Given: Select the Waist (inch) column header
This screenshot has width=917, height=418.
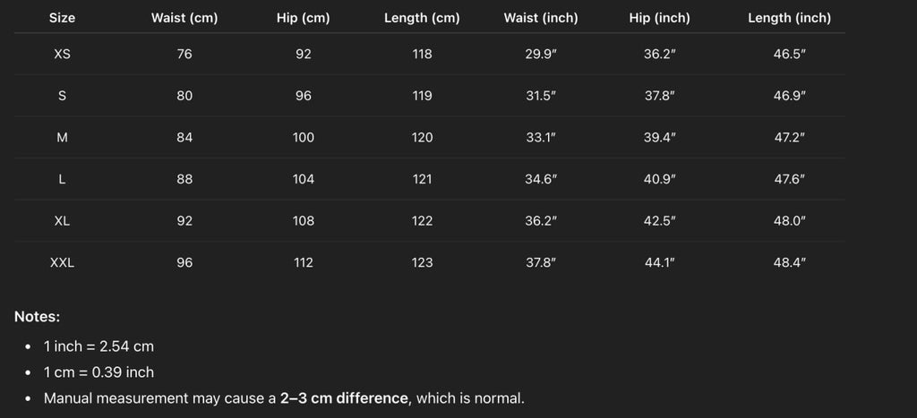Looking at the screenshot, I should click(541, 18).
